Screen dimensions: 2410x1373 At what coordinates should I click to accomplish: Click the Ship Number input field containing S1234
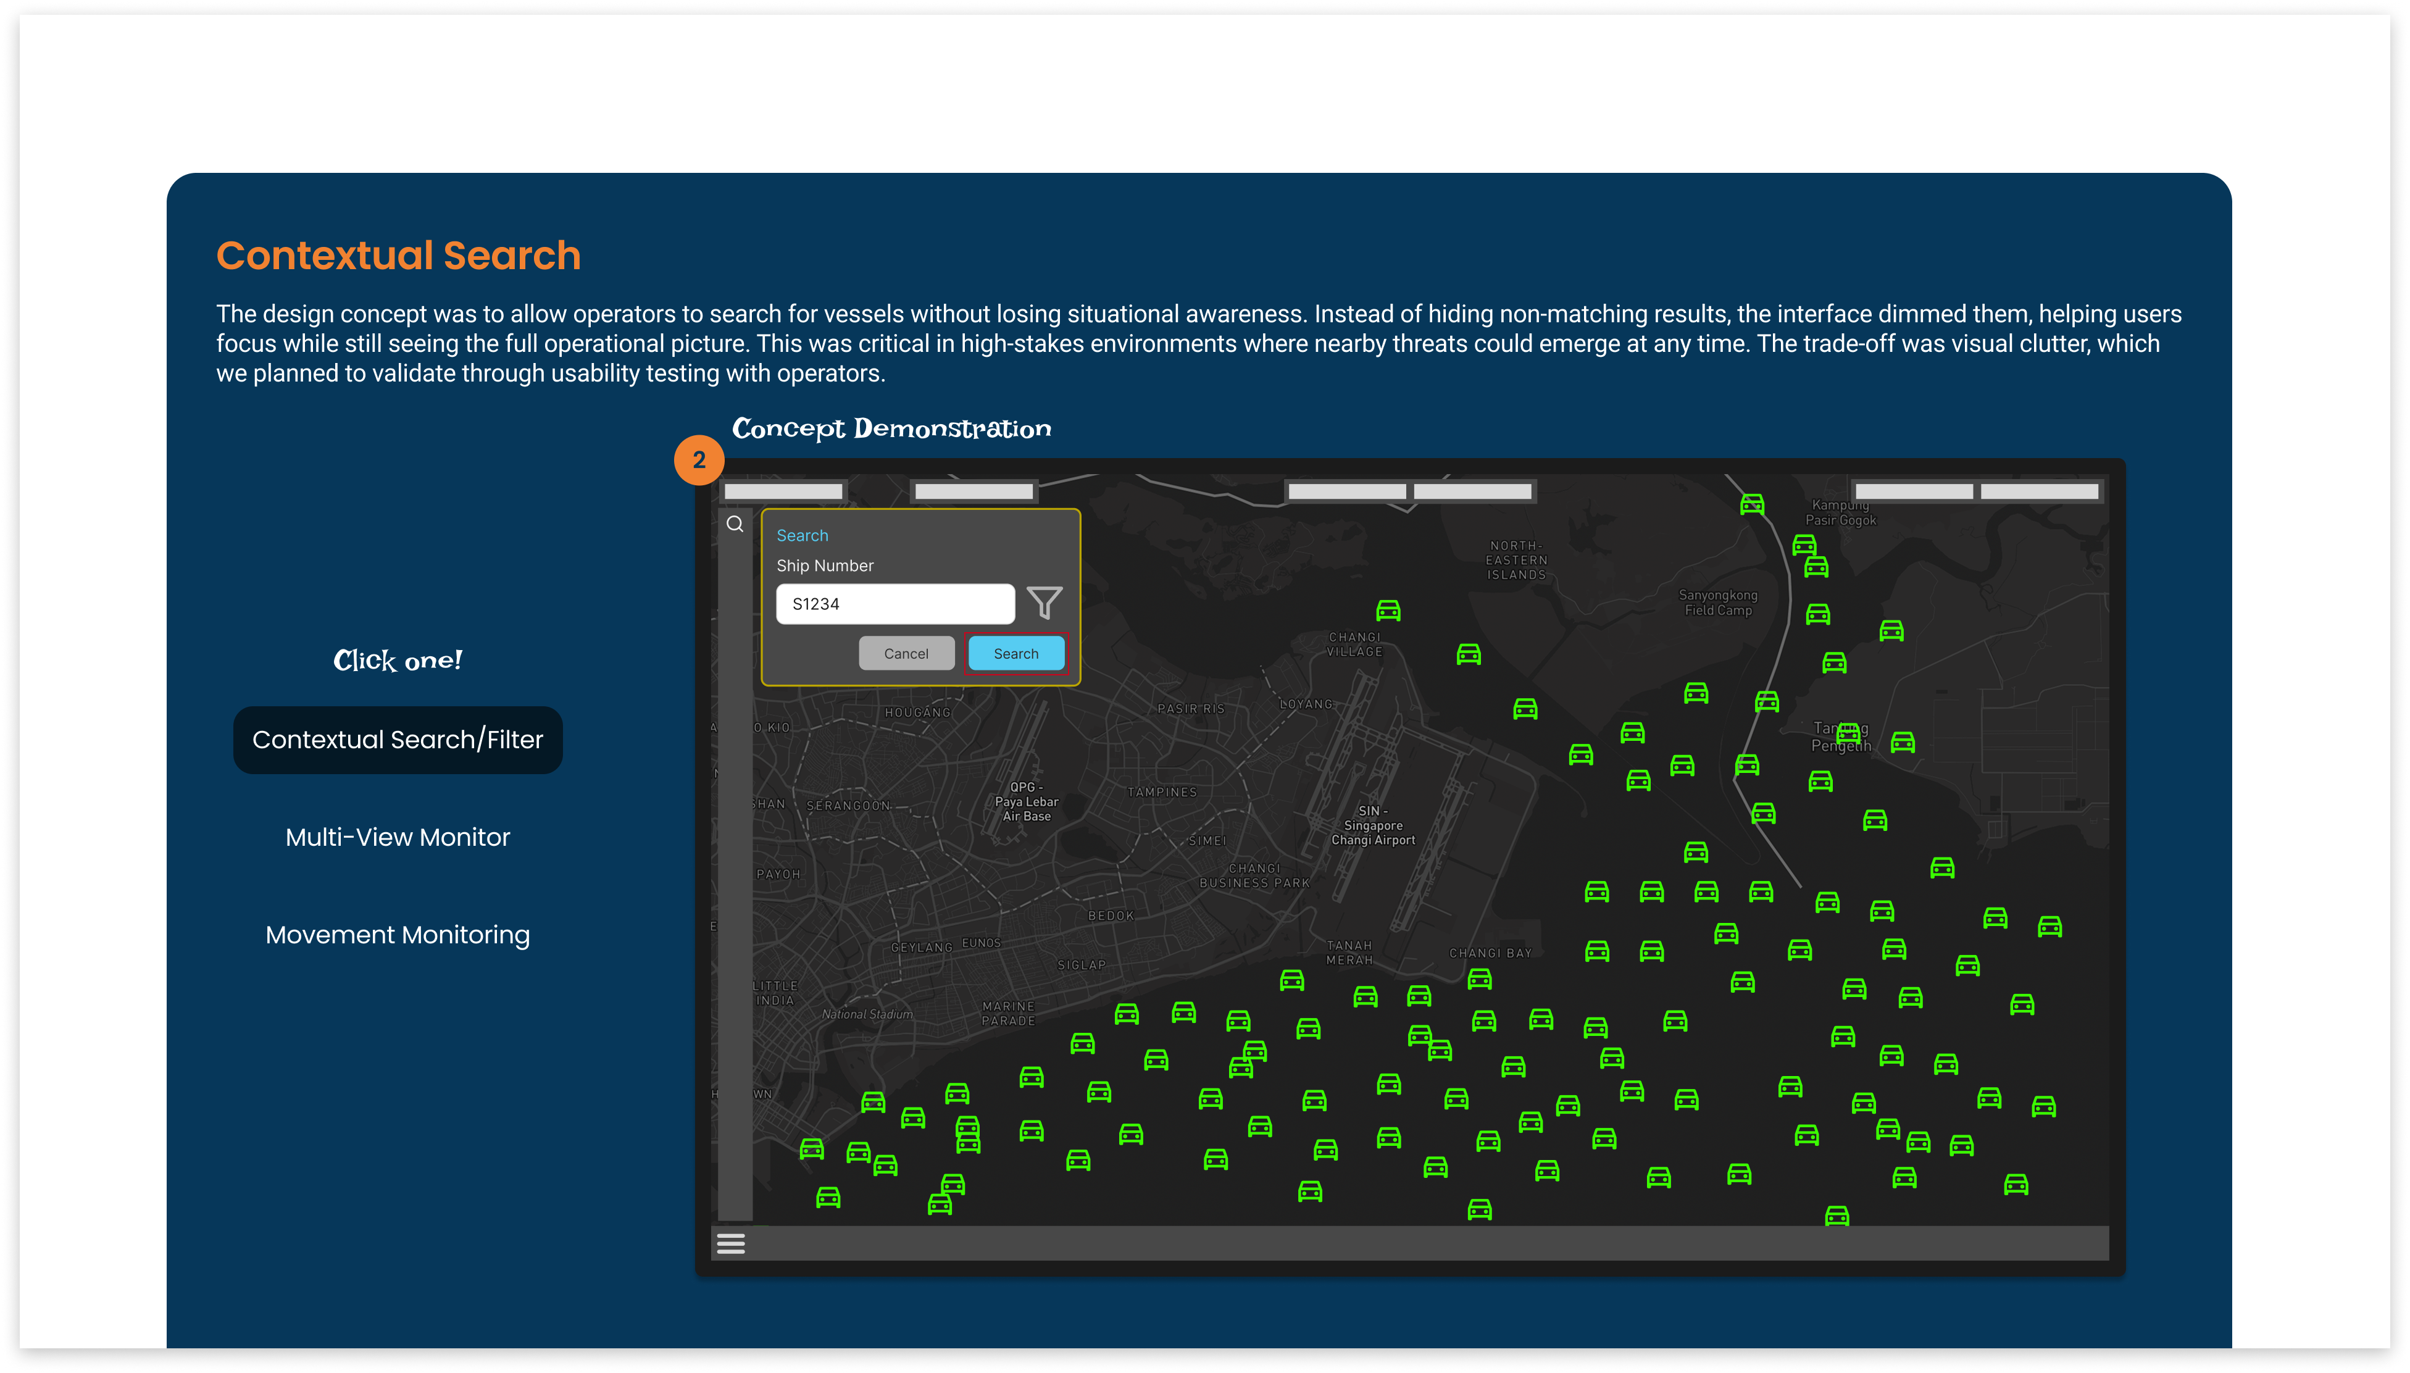click(x=894, y=604)
